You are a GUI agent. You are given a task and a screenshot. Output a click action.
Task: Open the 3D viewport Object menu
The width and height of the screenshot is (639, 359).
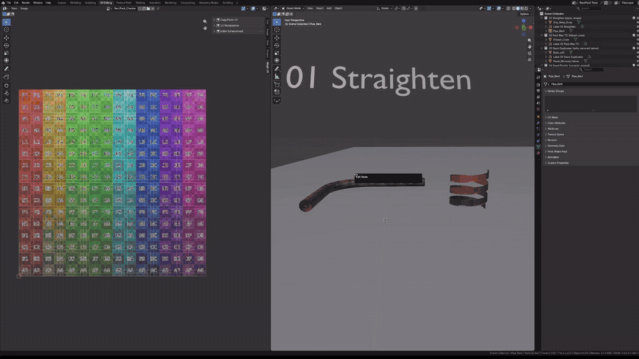pyautogui.click(x=338, y=8)
